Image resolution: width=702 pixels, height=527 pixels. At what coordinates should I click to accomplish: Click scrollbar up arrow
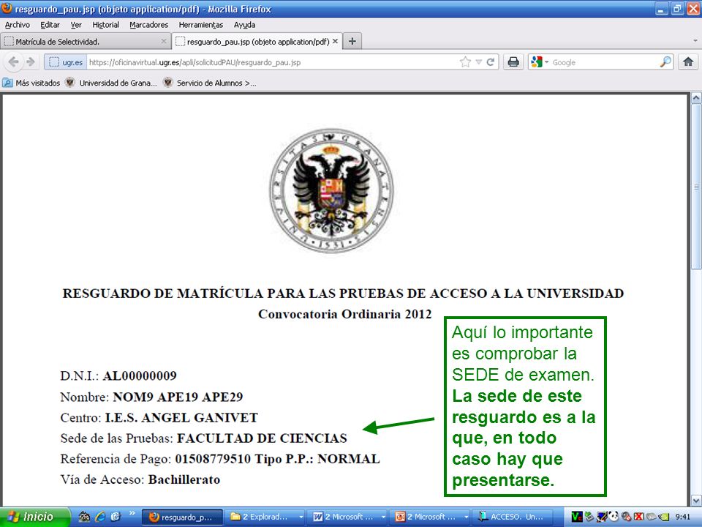click(696, 97)
